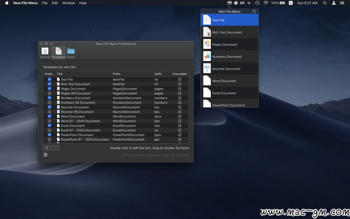Image resolution: width=350 pixels, height=219 pixels.
Task: Click the New File Menu status bar icon
Action: (x=229, y=3)
